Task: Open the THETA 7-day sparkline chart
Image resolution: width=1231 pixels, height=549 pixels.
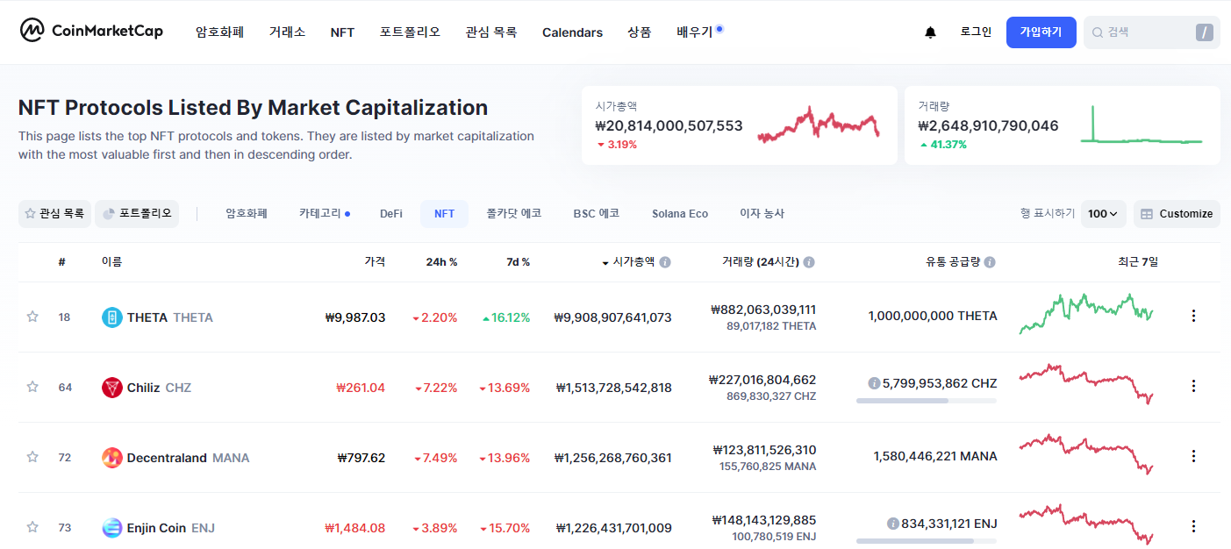Action: point(1086,314)
